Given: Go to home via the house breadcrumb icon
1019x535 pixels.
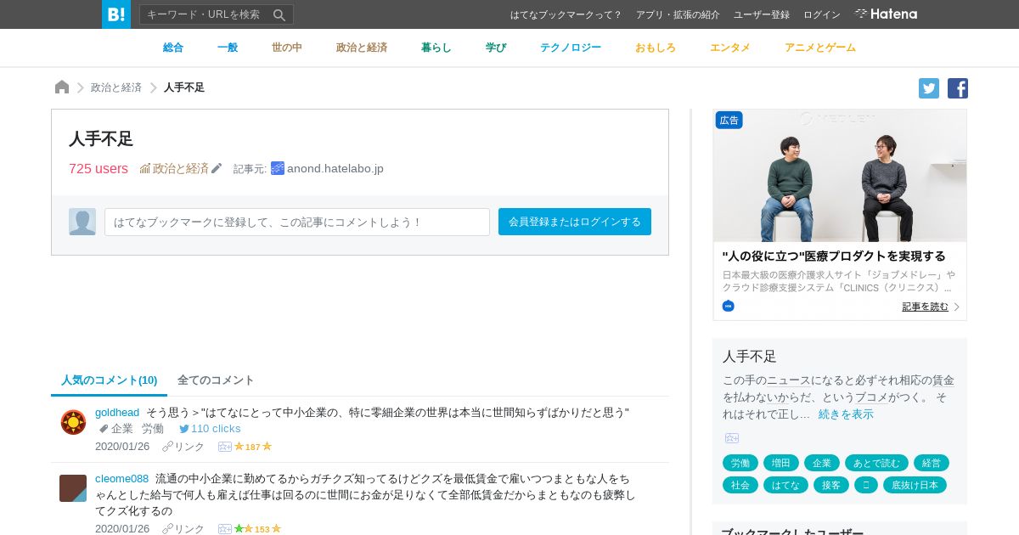Looking at the screenshot, I should (62, 87).
